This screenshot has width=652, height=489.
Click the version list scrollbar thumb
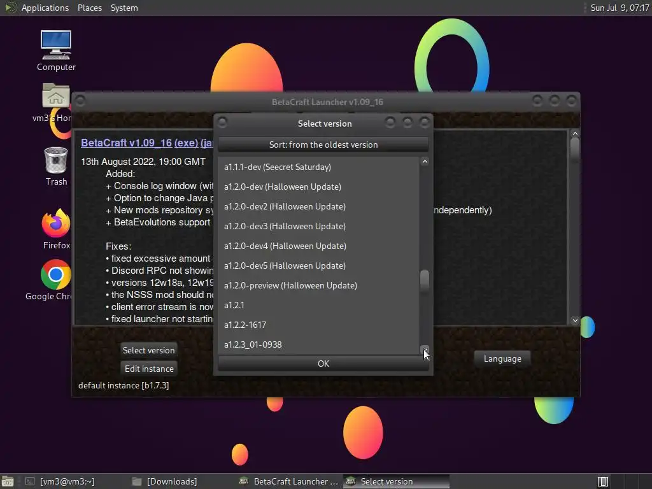tap(425, 281)
